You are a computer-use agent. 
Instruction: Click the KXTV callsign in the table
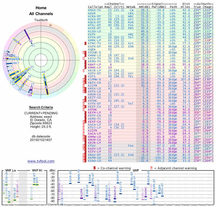click(x=92, y=34)
